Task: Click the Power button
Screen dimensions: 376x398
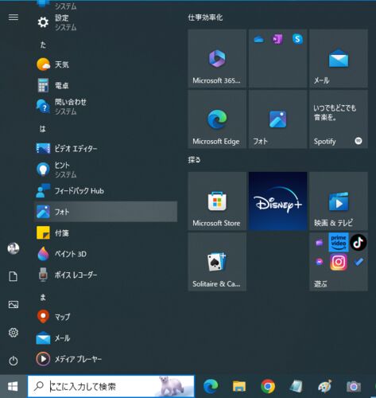Action: [14, 361]
